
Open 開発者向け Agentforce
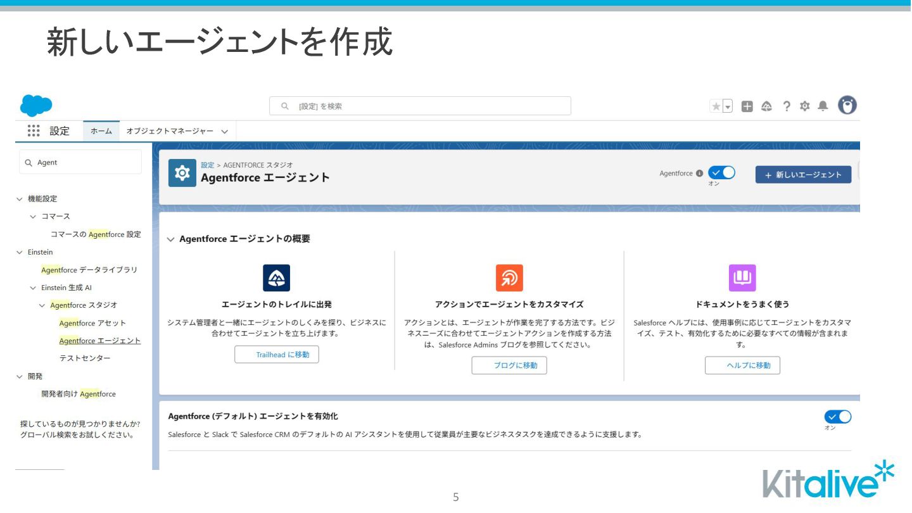click(79, 394)
